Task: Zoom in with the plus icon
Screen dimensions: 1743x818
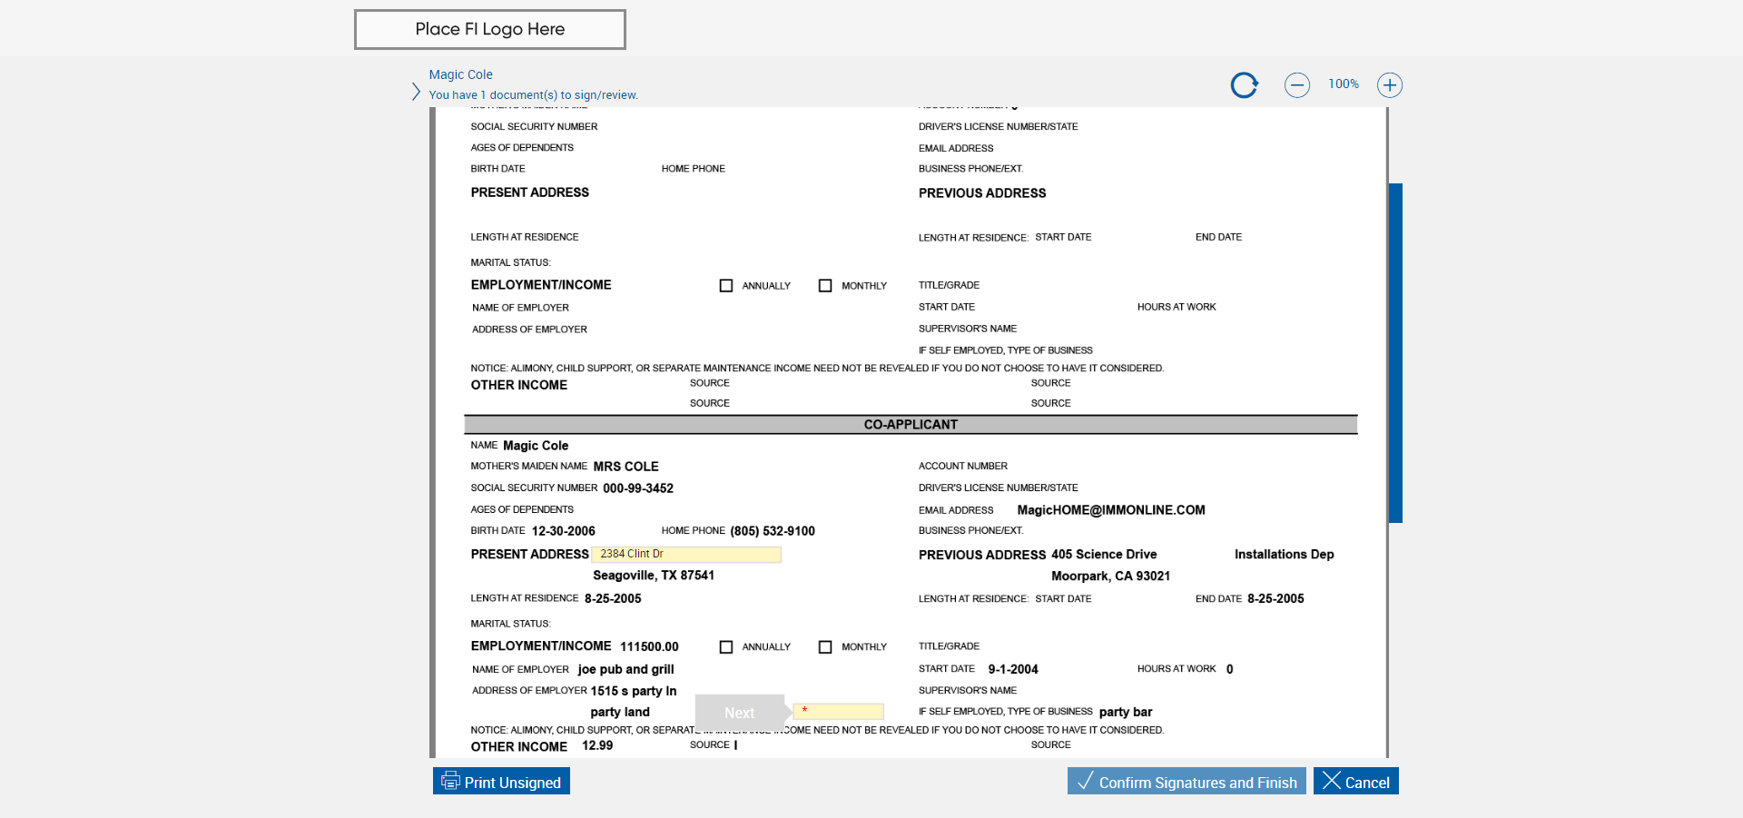Action: point(1389,85)
